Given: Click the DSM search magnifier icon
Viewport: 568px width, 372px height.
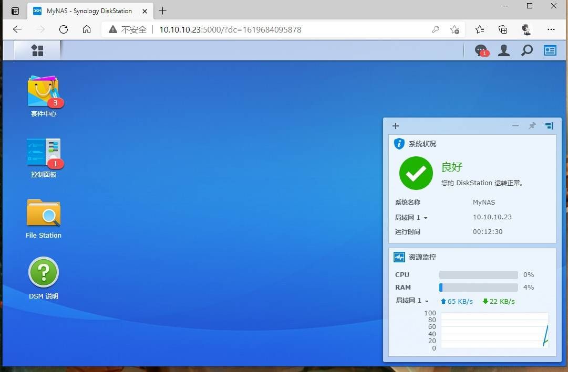Looking at the screenshot, I should (526, 50).
